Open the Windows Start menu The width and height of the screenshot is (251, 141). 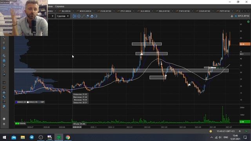(4, 137)
